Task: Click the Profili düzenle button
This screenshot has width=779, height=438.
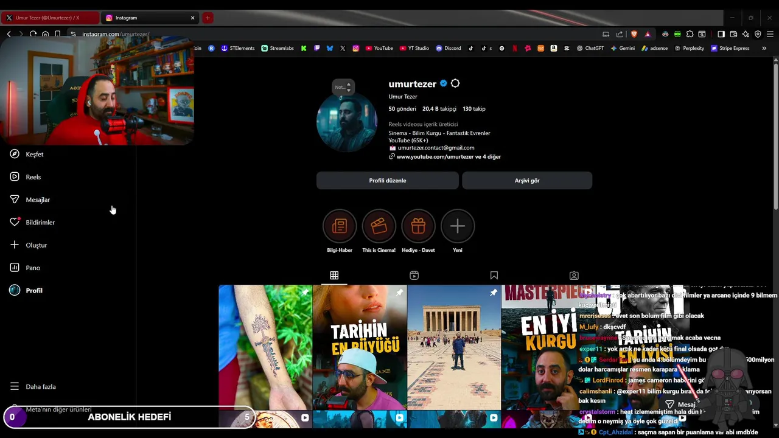Action: point(388,181)
